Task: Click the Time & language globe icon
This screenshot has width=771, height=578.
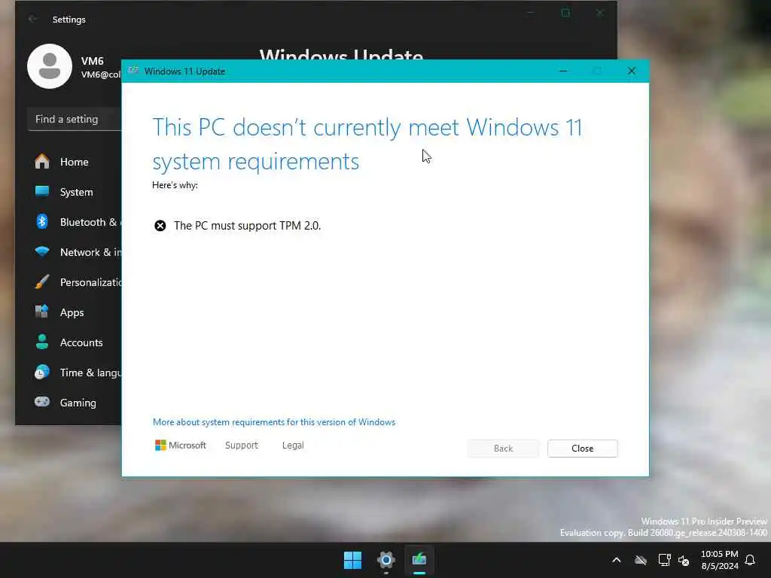Action: click(x=42, y=372)
